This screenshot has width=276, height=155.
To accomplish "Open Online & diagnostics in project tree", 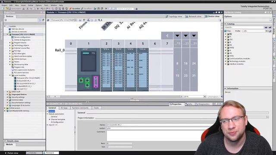I will point(22,40).
